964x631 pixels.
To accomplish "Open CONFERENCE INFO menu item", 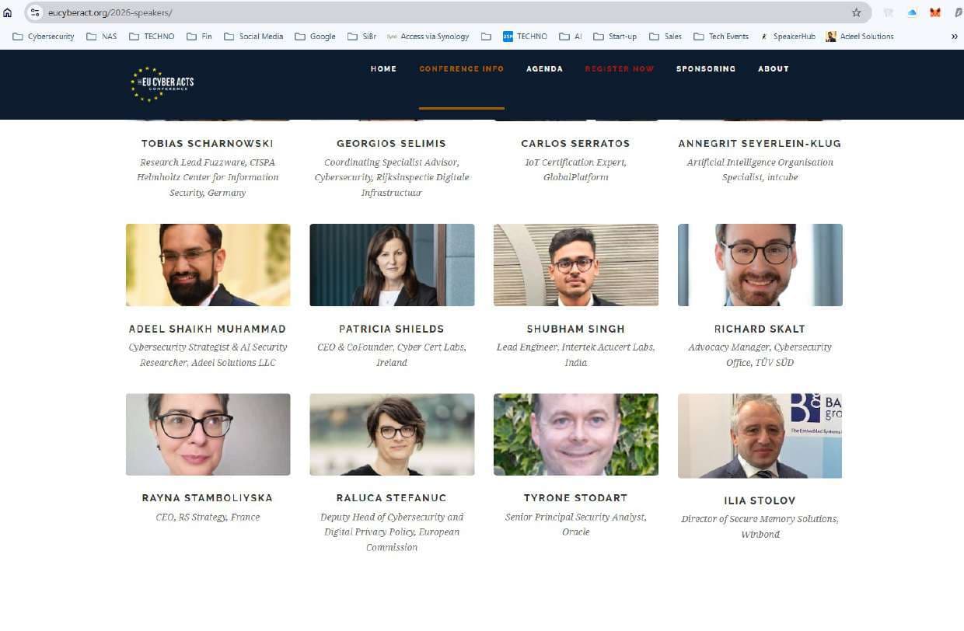I will [462, 69].
